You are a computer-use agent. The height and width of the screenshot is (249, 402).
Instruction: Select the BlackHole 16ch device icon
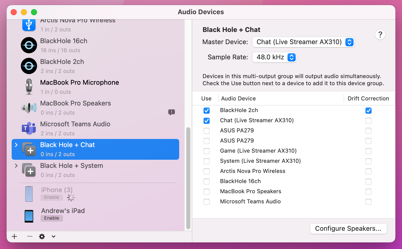(29, 45)
